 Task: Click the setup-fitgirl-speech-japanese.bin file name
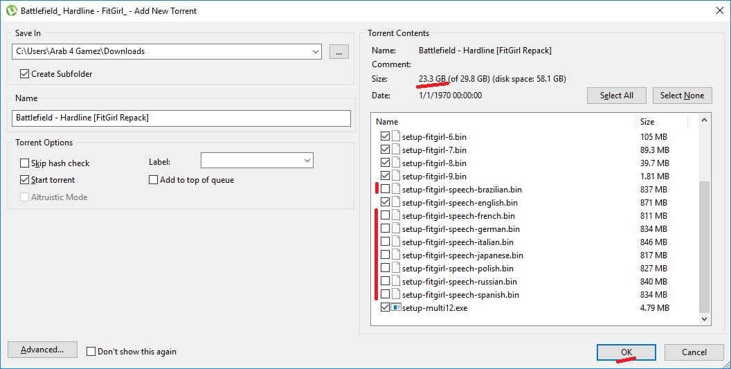462,255
